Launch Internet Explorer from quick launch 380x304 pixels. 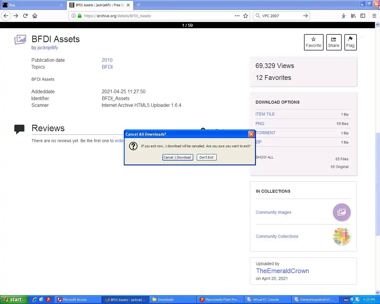coord(35,300)
